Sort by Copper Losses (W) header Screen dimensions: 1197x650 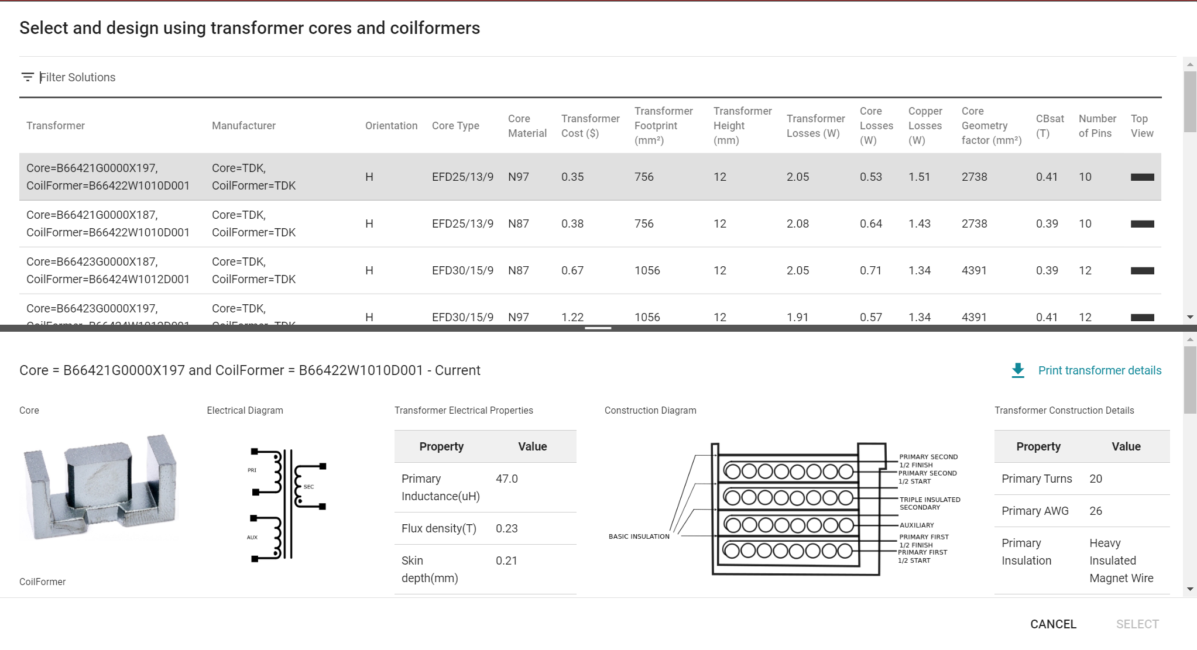click(925, 126)
